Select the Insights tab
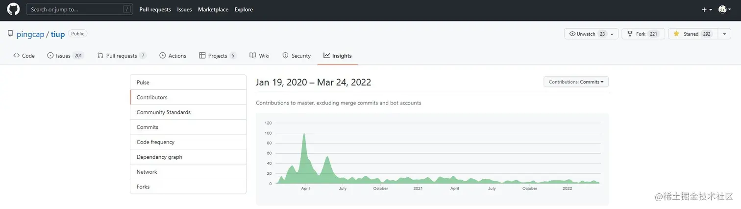 338,56
